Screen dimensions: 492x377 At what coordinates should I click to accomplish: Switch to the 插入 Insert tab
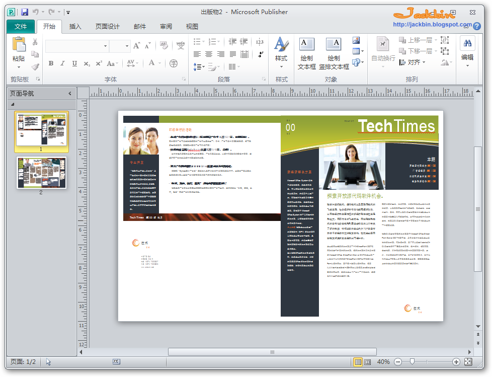[x=75, y=27]
